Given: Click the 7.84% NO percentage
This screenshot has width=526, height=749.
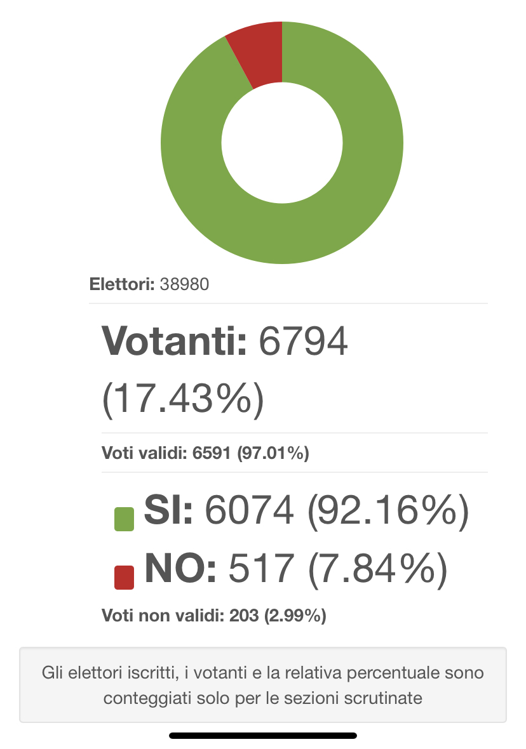Looking at the screenshot, I should [x=378, y=569].
